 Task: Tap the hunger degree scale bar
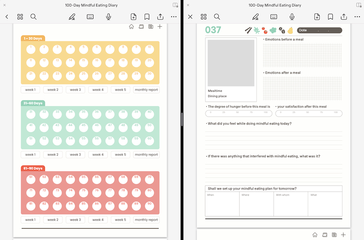(238, 113)
